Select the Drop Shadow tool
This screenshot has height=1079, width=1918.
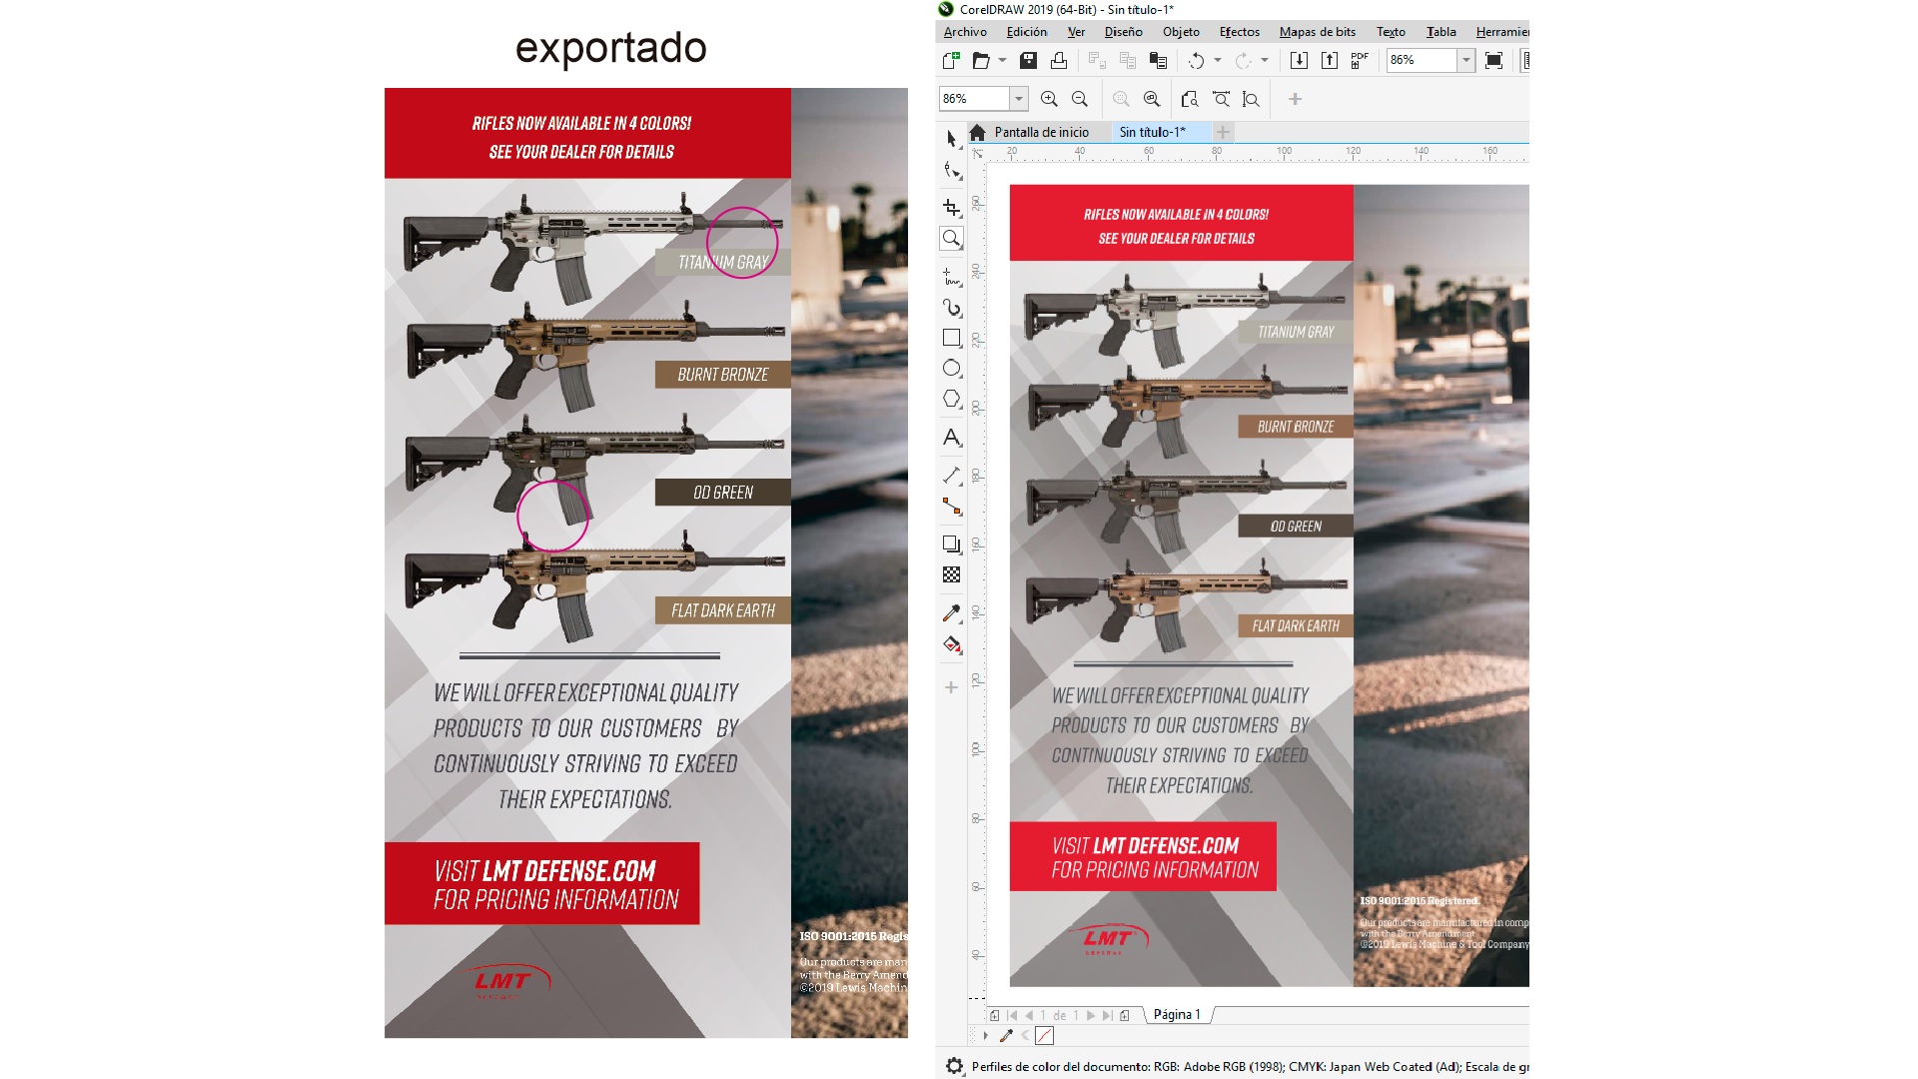952,544
